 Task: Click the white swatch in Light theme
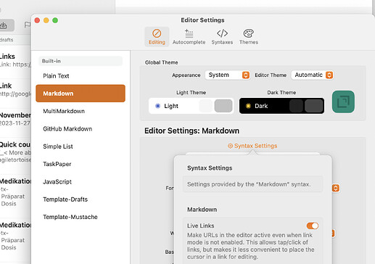coord(206,106)
